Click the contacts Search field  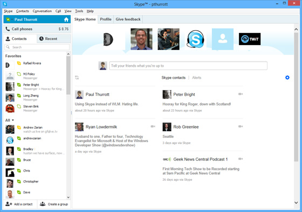37,47
